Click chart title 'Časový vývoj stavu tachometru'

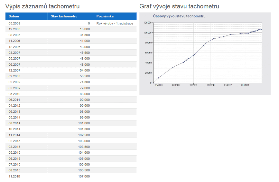179,16
